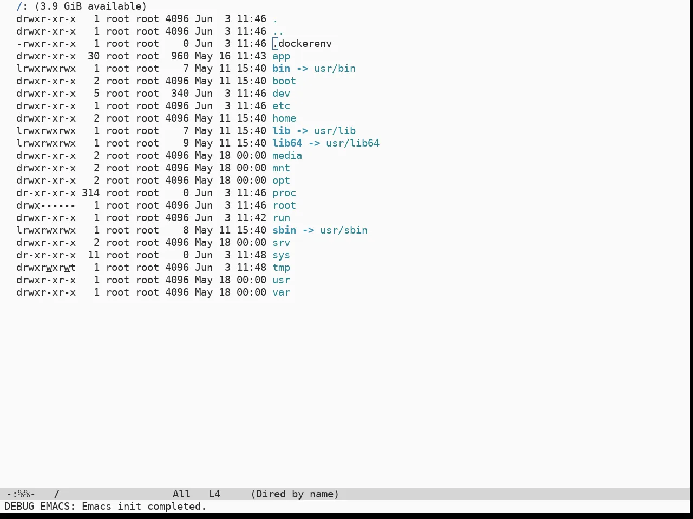Click the lib symlink name
Screen dimensions: 693x519
(x=281, y=131)
